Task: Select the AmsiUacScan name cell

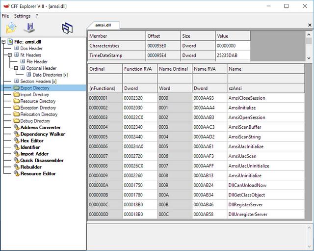Action: coord(266,156)
